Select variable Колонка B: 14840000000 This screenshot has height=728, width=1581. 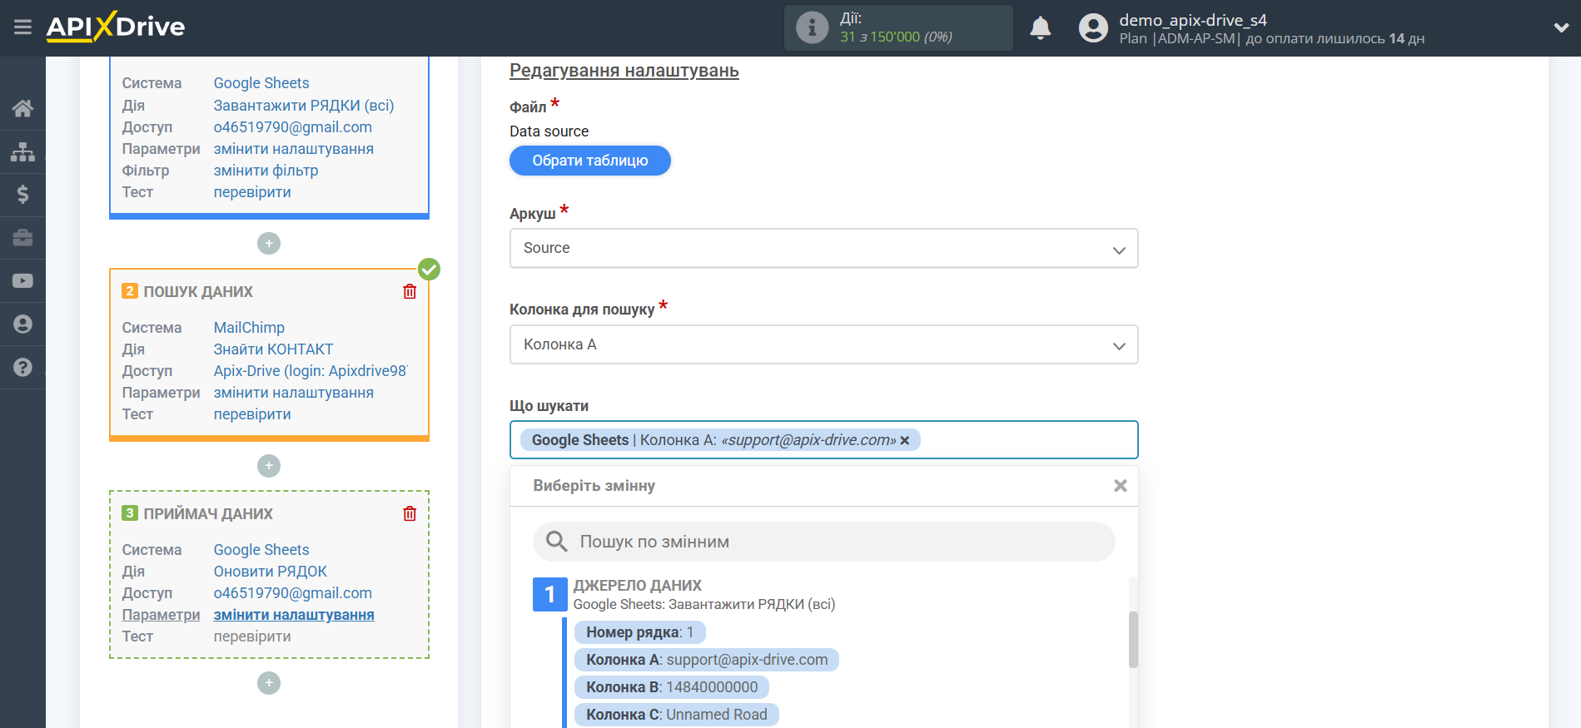pyautogui.click(x=672, y=687)
